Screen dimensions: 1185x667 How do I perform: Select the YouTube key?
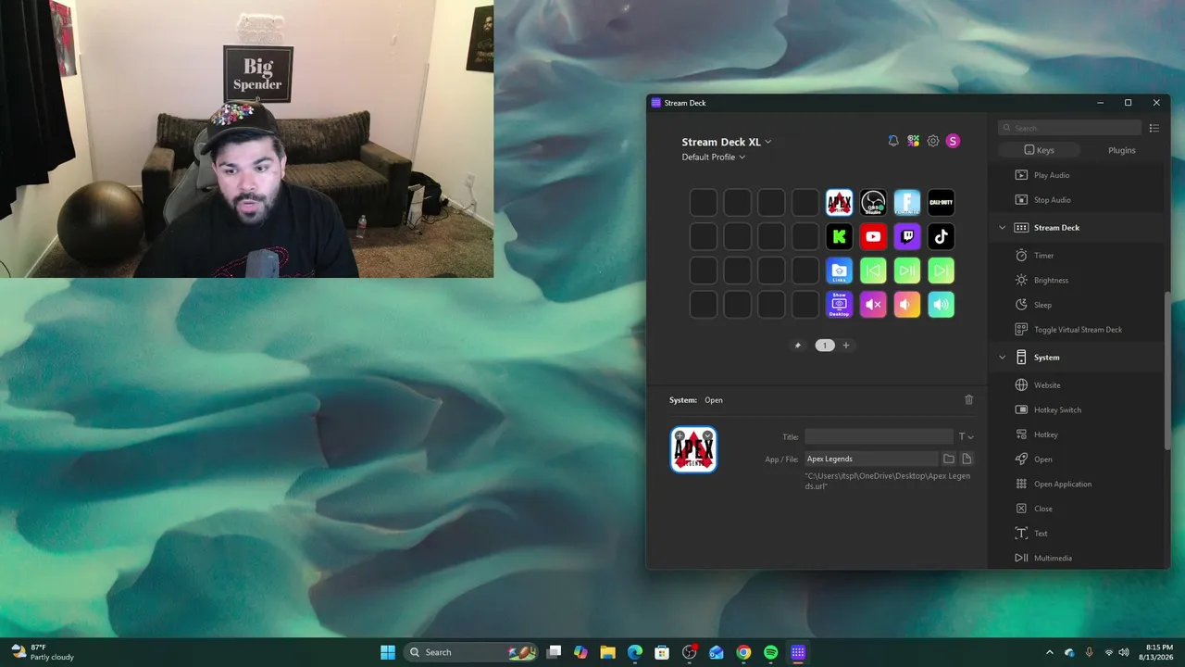(x=873, y=237)
